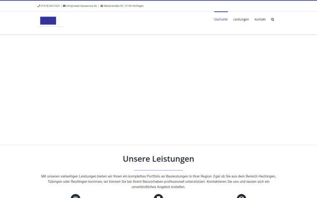Click the phone number 07478/2621024
The height and width of the screenshot is (198, 317).
coord(50,6)
